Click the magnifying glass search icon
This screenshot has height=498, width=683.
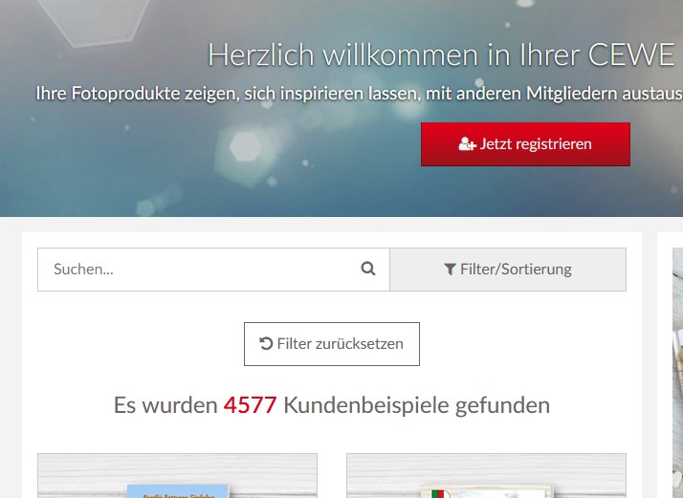click(368, 269)
